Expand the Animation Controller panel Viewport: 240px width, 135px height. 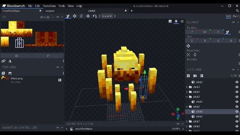point(62,127)
